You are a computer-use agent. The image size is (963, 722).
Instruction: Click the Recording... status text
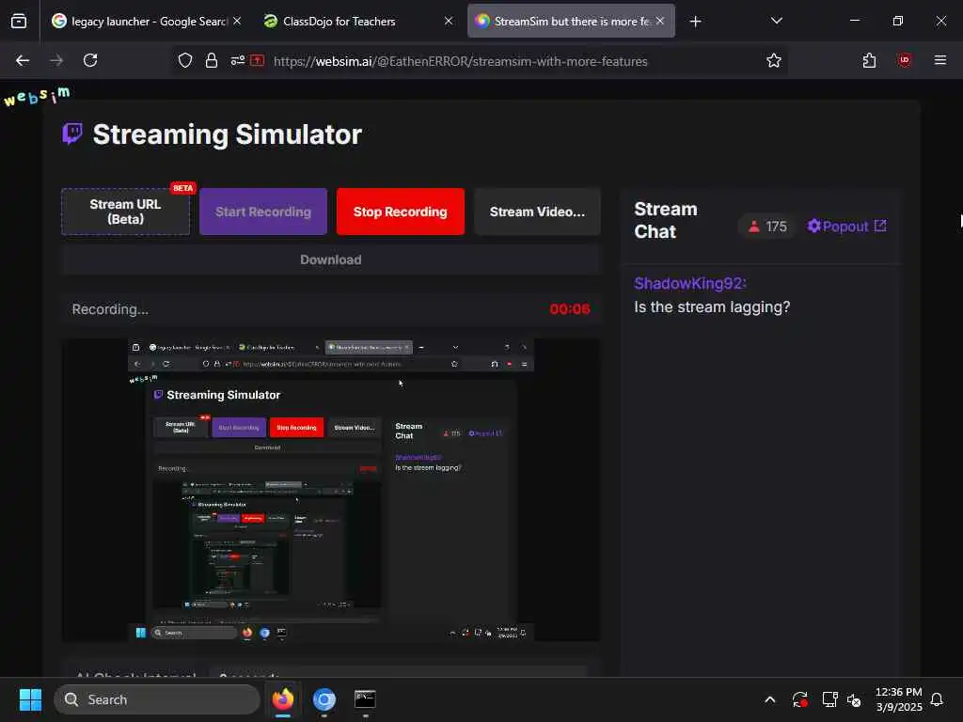tap(110, 309)
